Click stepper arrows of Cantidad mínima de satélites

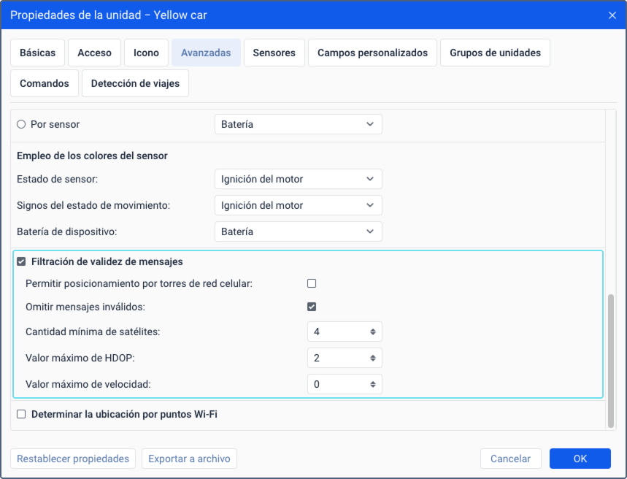(373, 332)
